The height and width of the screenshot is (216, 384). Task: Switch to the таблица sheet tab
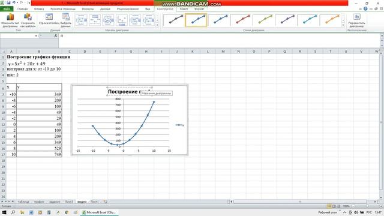click(x=23, y=202)
